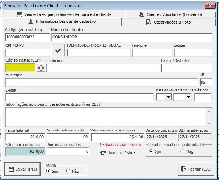Click the Nome do cliente field

[132, 37]
